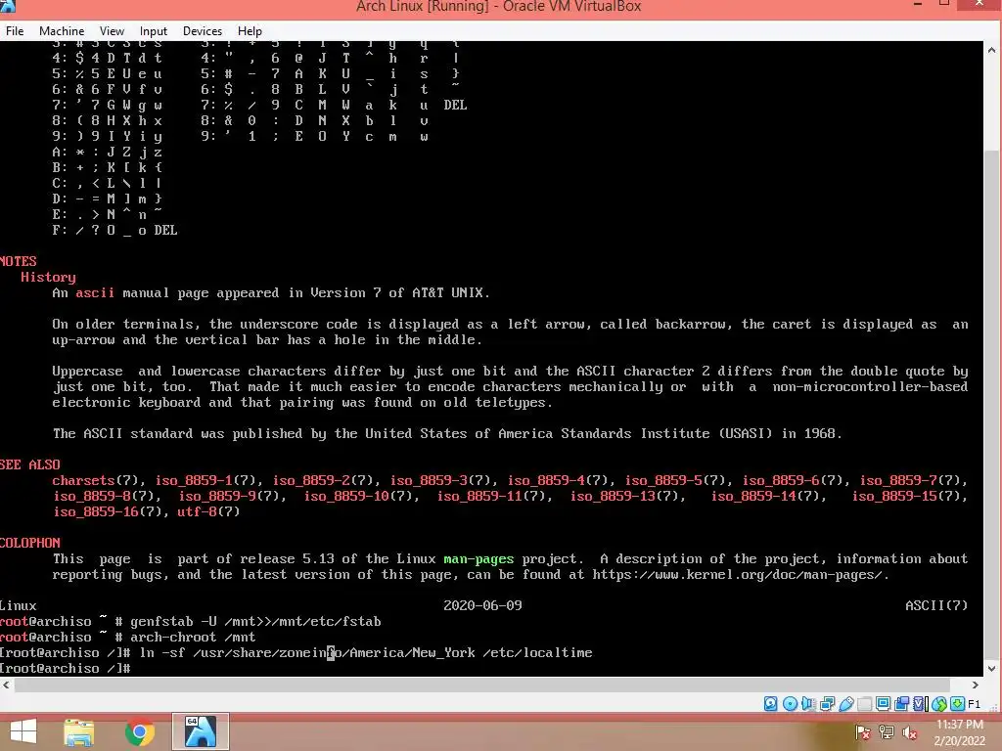This screenshot has width=1002, height=751.
Task: Open the USB devices status icon
Action: 846,704
